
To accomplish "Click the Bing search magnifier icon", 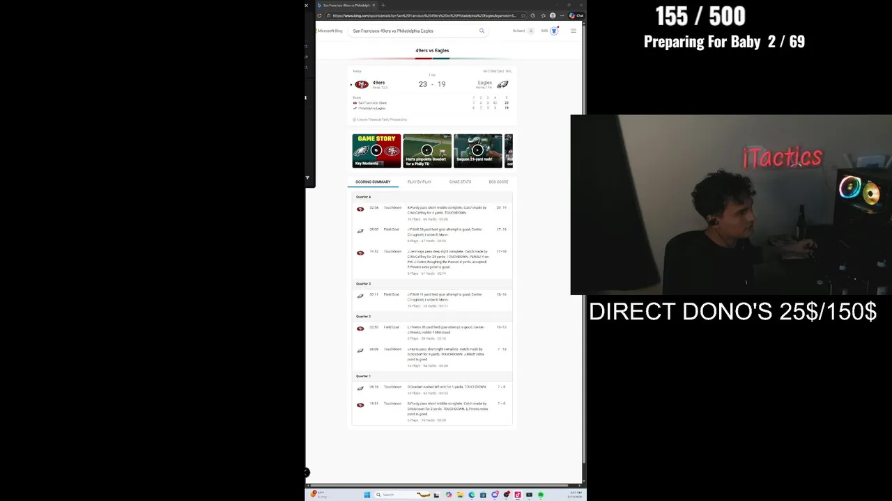I will [482, 31].
